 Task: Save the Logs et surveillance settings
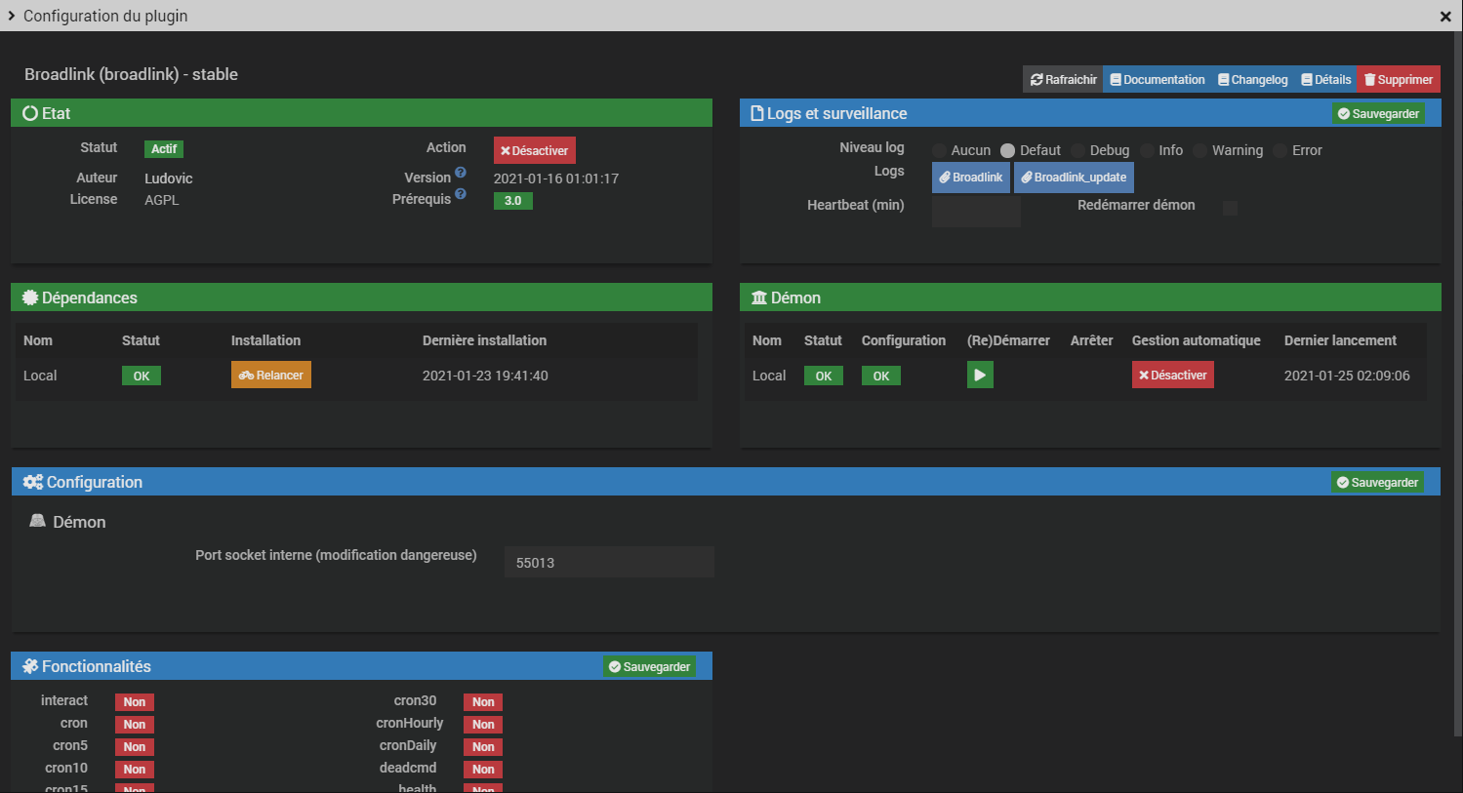tap(1378, 114)
